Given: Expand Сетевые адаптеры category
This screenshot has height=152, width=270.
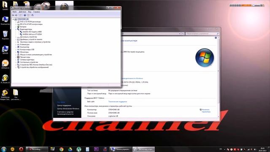Looking at the screenshot, I should point(16,60).
